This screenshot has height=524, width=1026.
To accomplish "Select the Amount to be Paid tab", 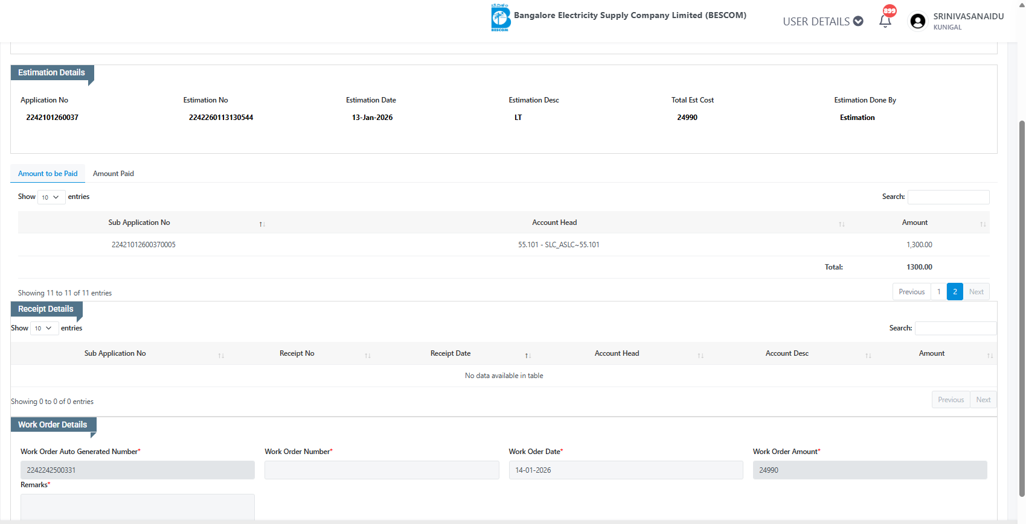I will tap(48, 174).
